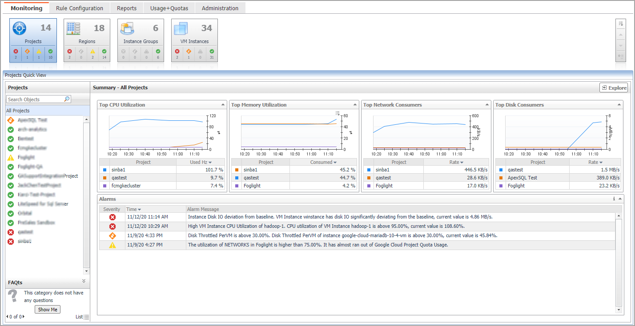Click the yellow warning icon on NETWORKS alarm
Viewport: 635px width, 326px height.
113,245
